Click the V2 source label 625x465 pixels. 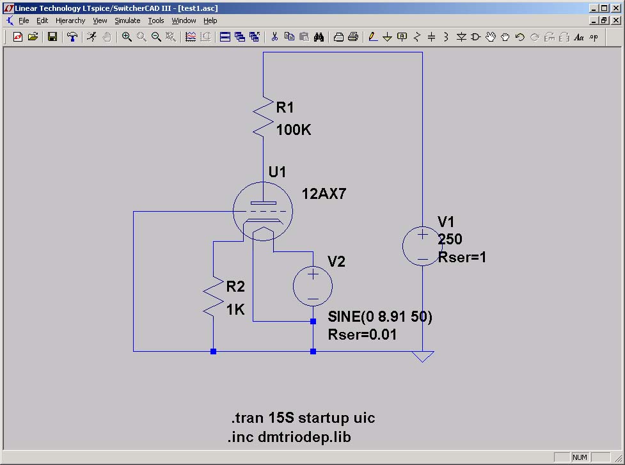[x=336, y=262]
